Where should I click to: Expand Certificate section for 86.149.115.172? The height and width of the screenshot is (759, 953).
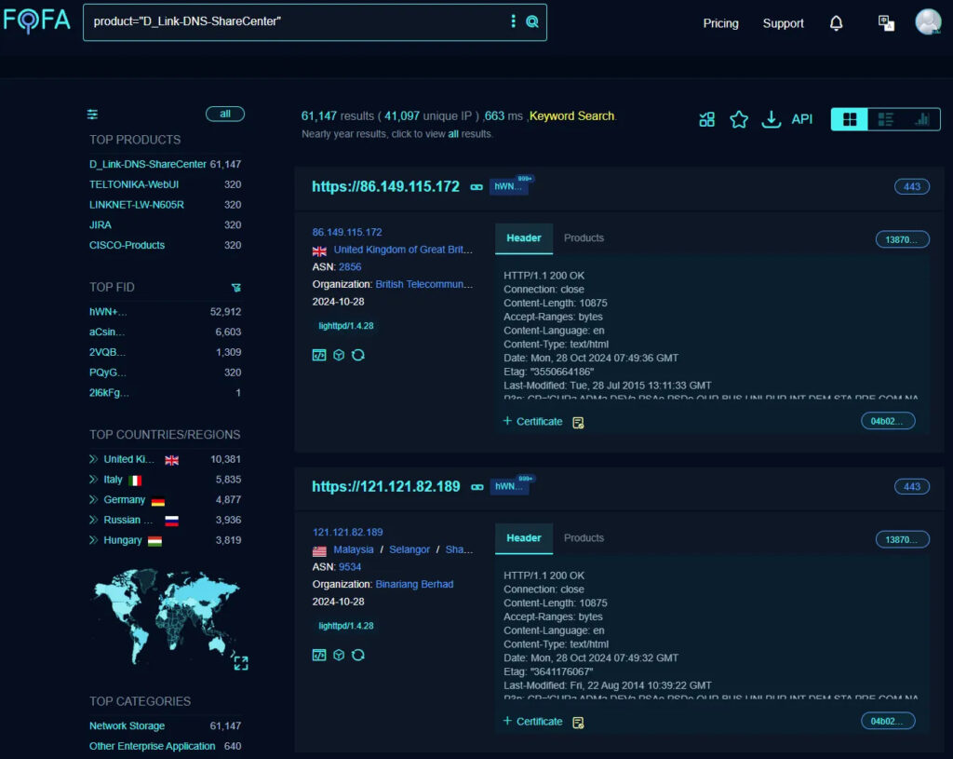[533, 422]
